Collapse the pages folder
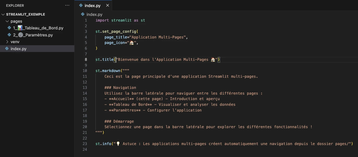This screenshot has height=157, width=358. pos(7,21)
